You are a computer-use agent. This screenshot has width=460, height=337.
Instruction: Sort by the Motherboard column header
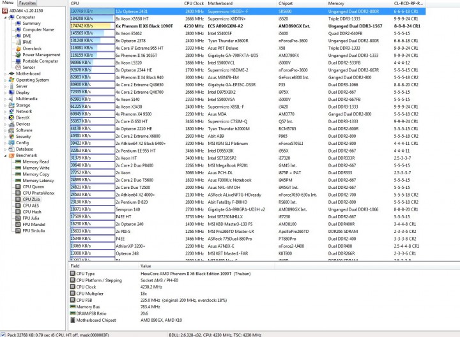(241, 4)
